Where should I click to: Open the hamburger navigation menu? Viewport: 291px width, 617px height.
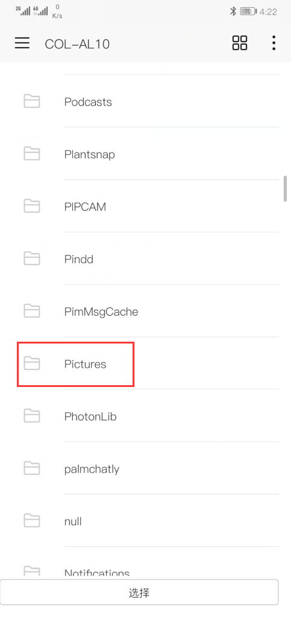[x=22, y=43]
